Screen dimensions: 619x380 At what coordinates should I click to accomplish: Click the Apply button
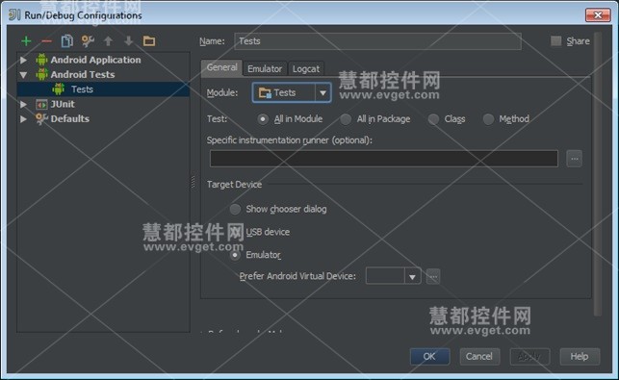(x=529, y=356)
